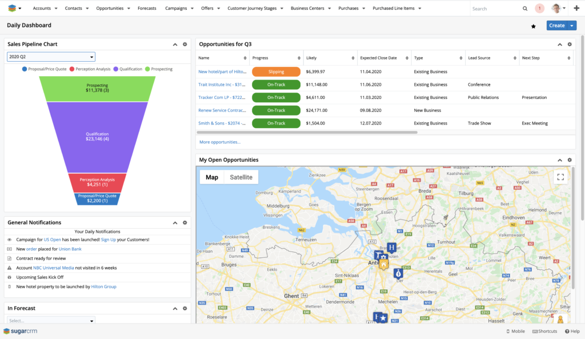Enter fullscreen view on the map
This screenshot has height=339, width=585.
[560, 177]
